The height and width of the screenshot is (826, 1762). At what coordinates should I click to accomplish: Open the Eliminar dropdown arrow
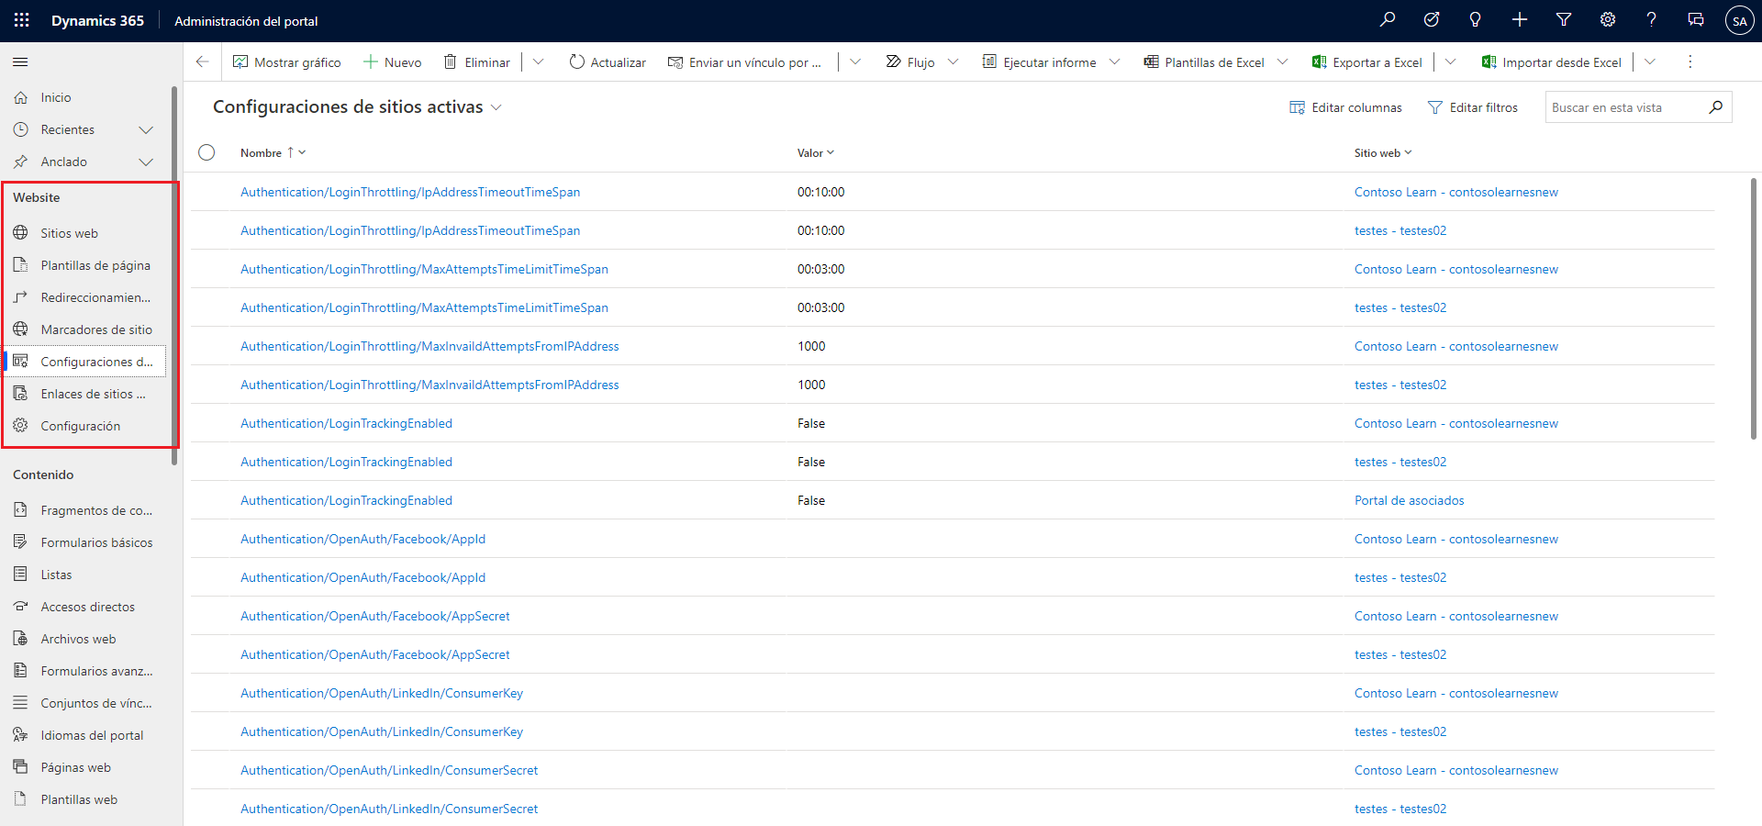[x=539, y=61]
